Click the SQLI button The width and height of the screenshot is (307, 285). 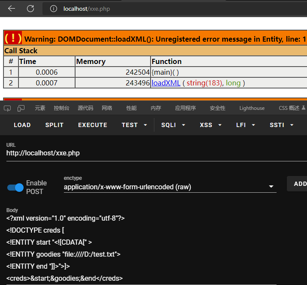169,125
